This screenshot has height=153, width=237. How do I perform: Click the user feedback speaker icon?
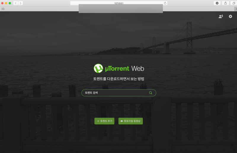coord(221,17)
